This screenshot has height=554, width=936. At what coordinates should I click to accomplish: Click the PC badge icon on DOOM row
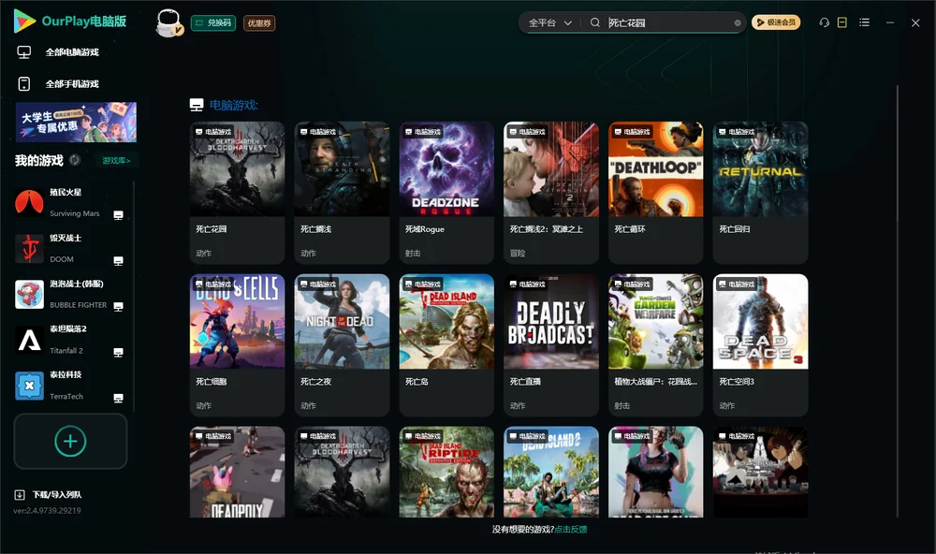(118, 261)
